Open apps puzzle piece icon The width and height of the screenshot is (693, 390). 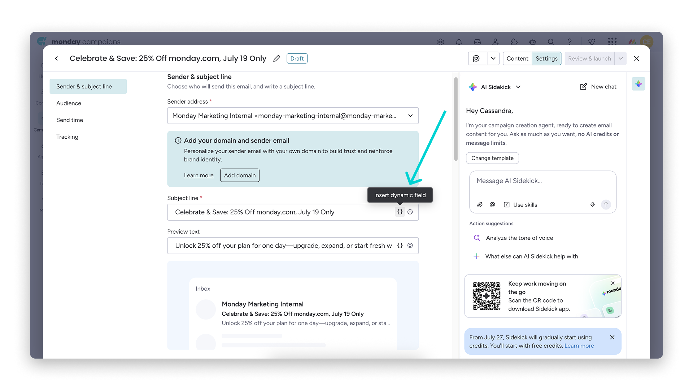coord(514,42)
